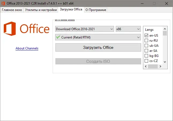Click the Langs horizontal scrollbar thumb
The width and height of the screenshot is (173, 121).
click(x=153, y=66)
